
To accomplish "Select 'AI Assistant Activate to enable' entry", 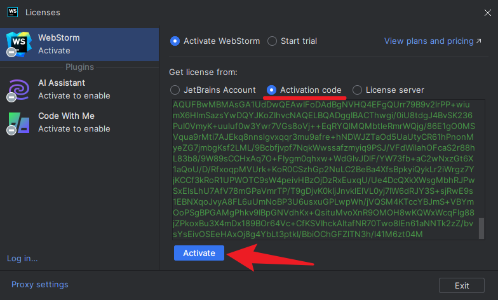I will [x=79, y=89].
